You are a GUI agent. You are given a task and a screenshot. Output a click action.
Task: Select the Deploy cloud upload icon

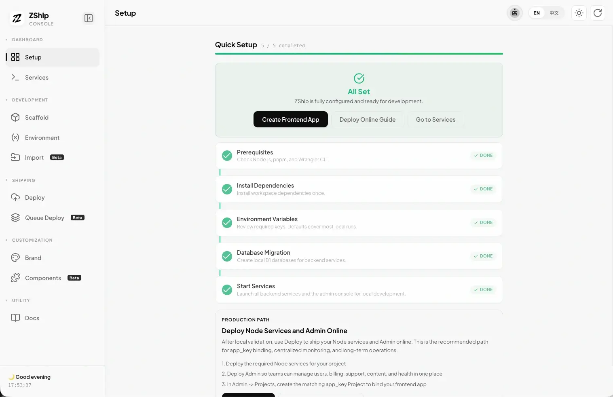click(x=15, y=197)
